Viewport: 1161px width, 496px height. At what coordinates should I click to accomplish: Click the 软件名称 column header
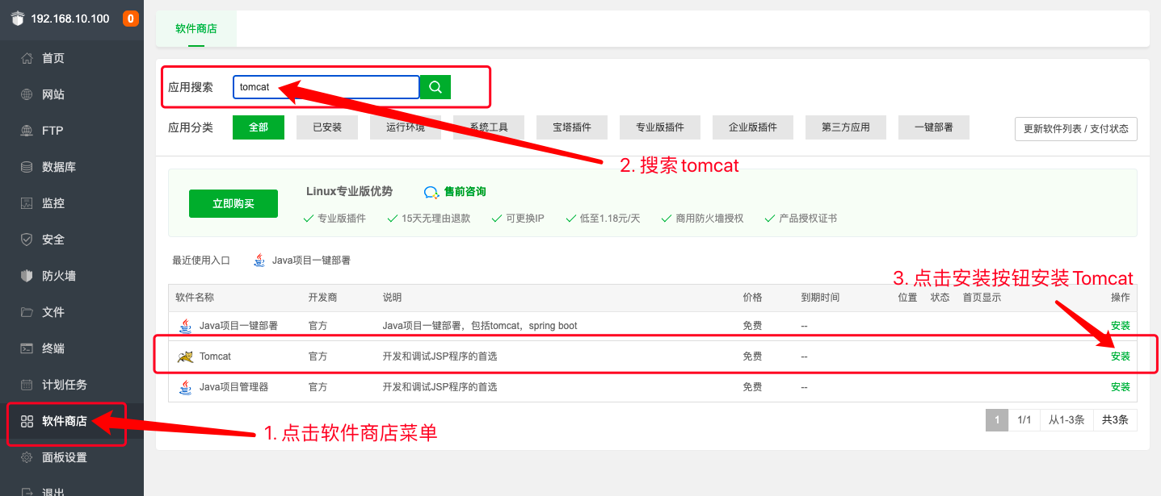pos(195,298)
